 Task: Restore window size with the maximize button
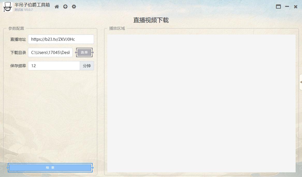(x=278, y=6)
